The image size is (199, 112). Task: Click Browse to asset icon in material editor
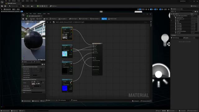(x=26, y=19)
